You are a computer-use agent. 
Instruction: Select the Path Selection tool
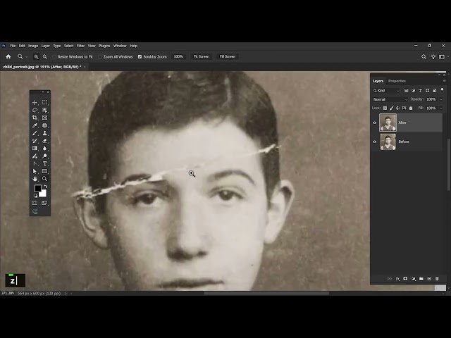click(35, 171)
